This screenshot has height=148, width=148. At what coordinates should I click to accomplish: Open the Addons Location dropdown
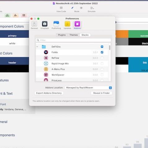88,88
